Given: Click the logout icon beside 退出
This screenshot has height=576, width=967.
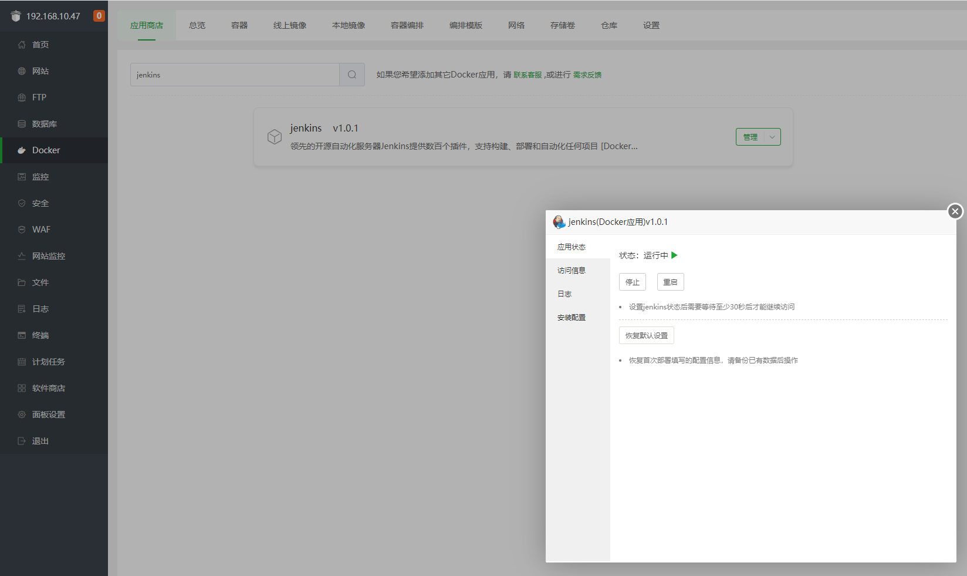Looking at the screenshot, I should [22, 441].
